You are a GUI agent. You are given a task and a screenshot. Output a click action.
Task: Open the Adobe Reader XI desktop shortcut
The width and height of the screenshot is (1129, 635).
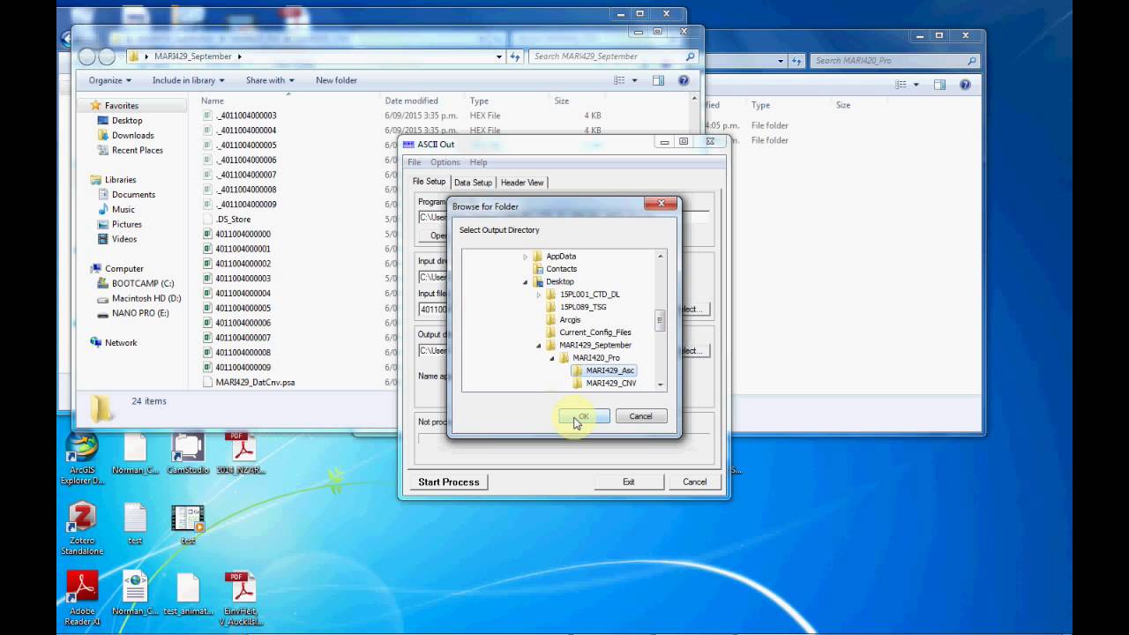click(x=82, y=598)
